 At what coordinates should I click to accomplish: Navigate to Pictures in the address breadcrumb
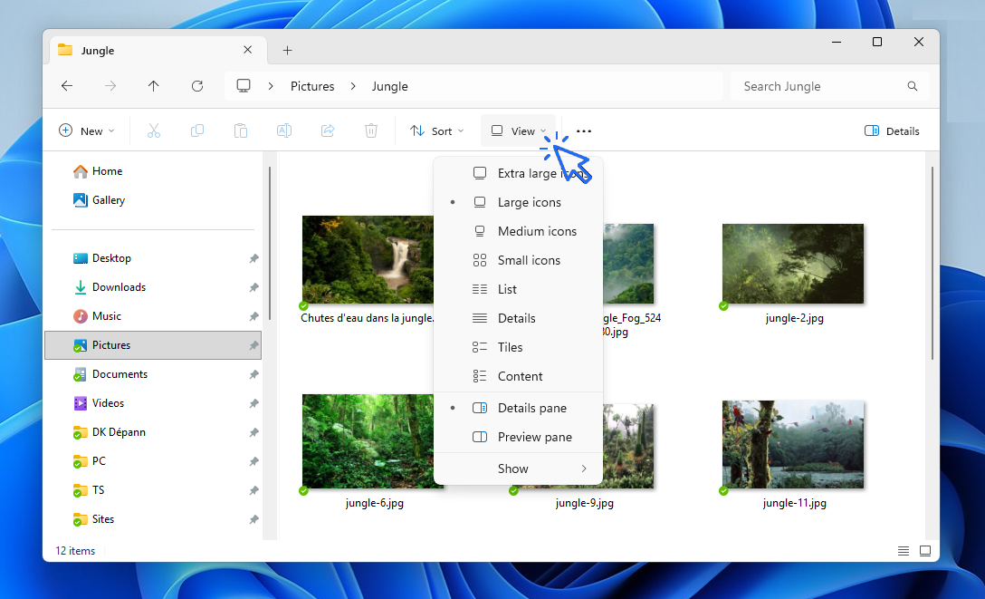coord(312,86)
